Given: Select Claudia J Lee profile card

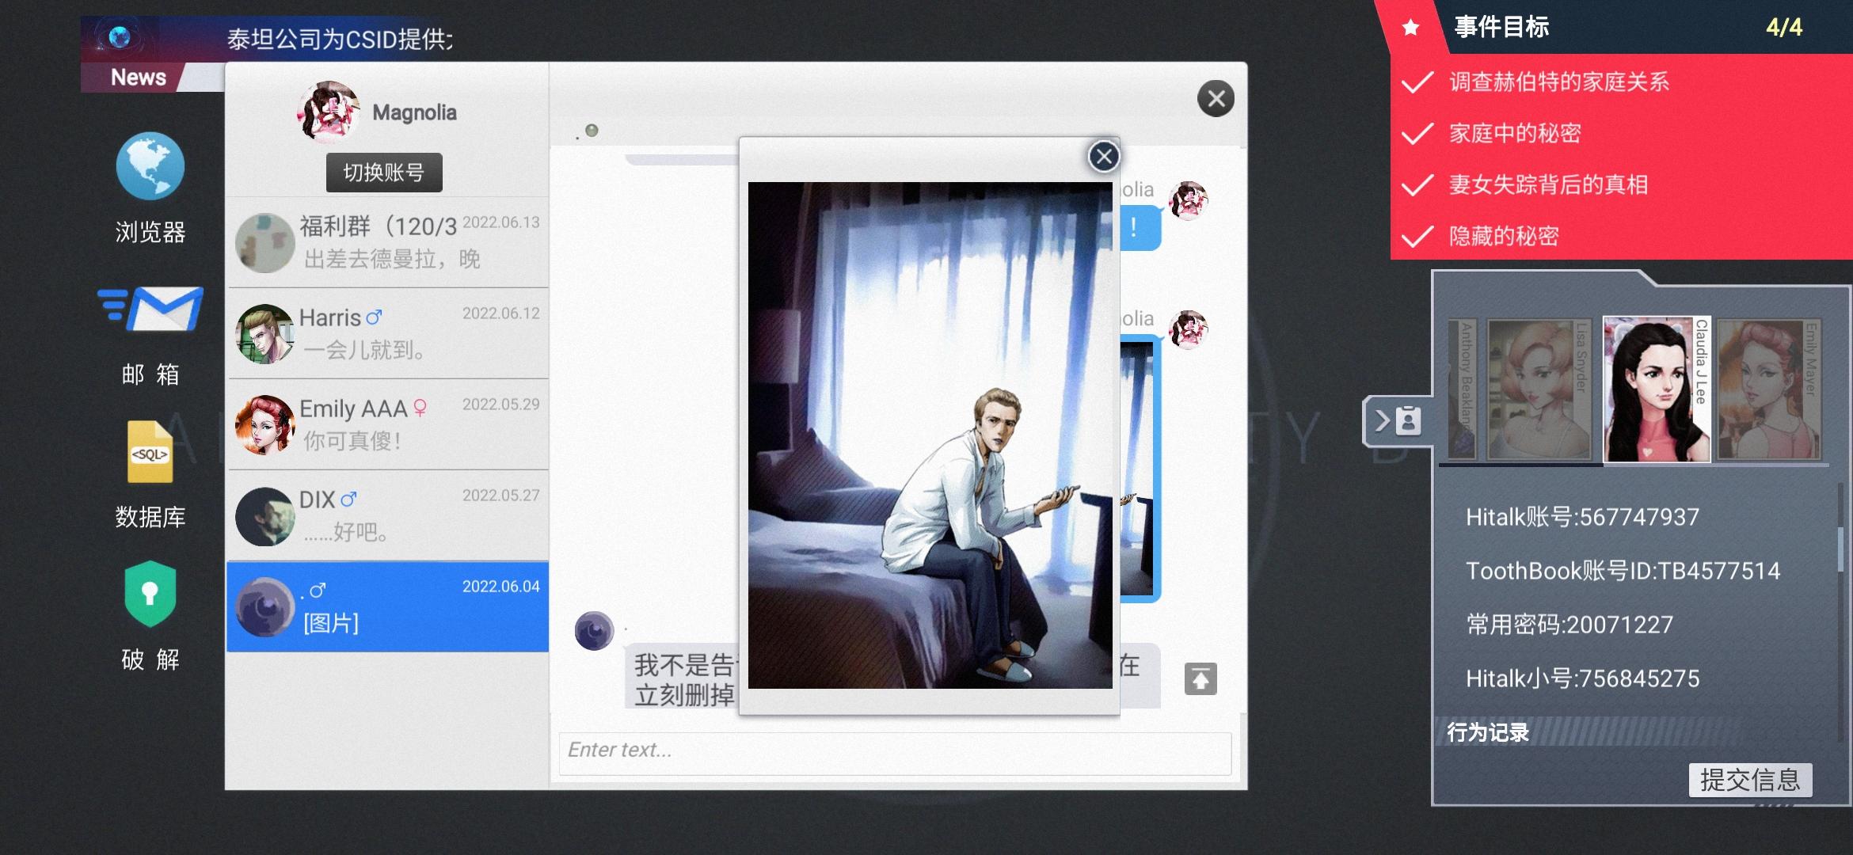Looking at the screenshot, I should (x=1655, y=389).
